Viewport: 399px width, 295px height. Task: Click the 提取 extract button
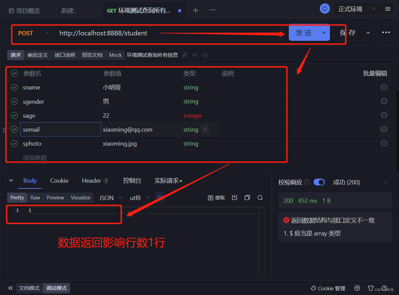click(216, 198)
